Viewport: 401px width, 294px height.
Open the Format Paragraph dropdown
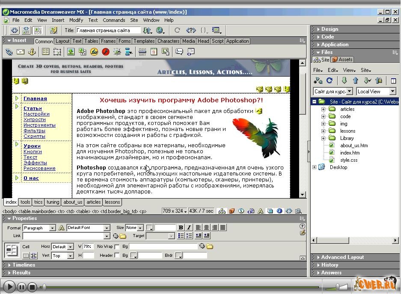point(52,228)
